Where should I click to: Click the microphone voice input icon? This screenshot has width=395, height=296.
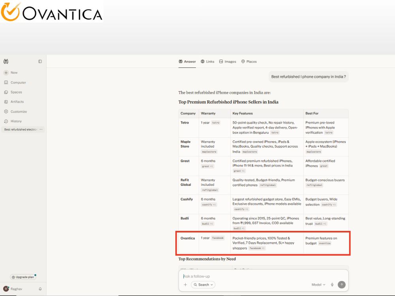point(332,285)
